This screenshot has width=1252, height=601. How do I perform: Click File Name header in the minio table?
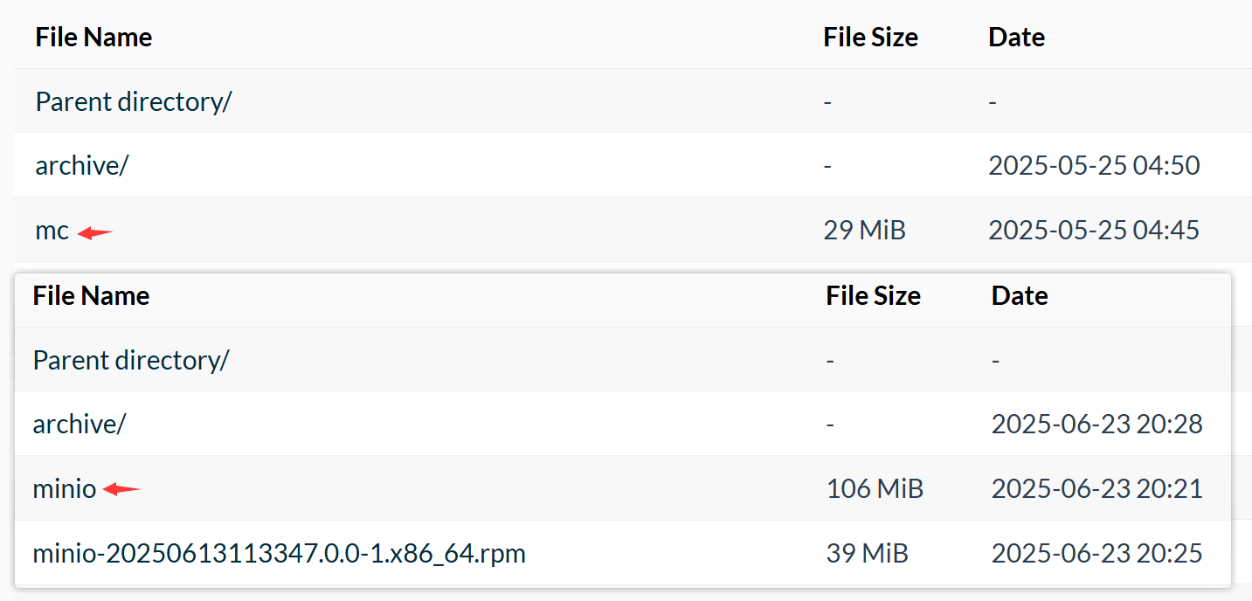tap(91, 296)
